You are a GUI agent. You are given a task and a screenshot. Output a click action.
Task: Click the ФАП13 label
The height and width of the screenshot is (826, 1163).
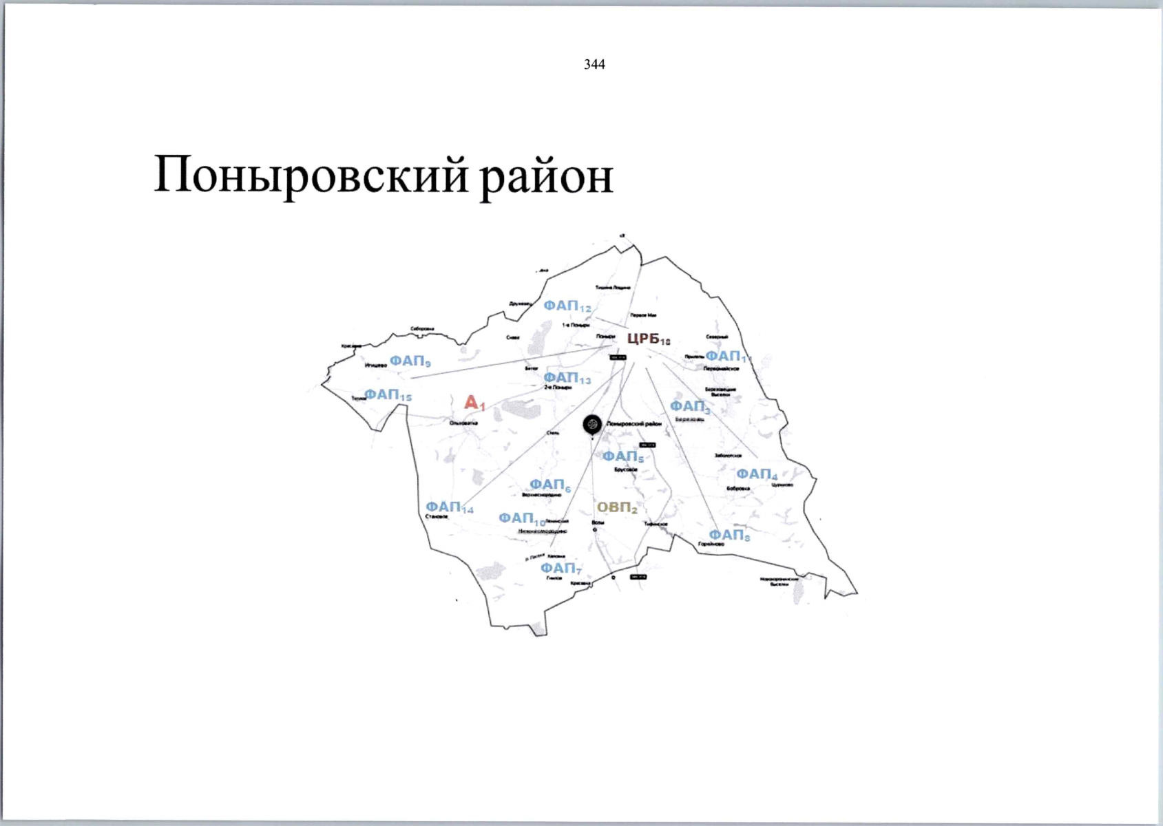click(x=567, y=378)
